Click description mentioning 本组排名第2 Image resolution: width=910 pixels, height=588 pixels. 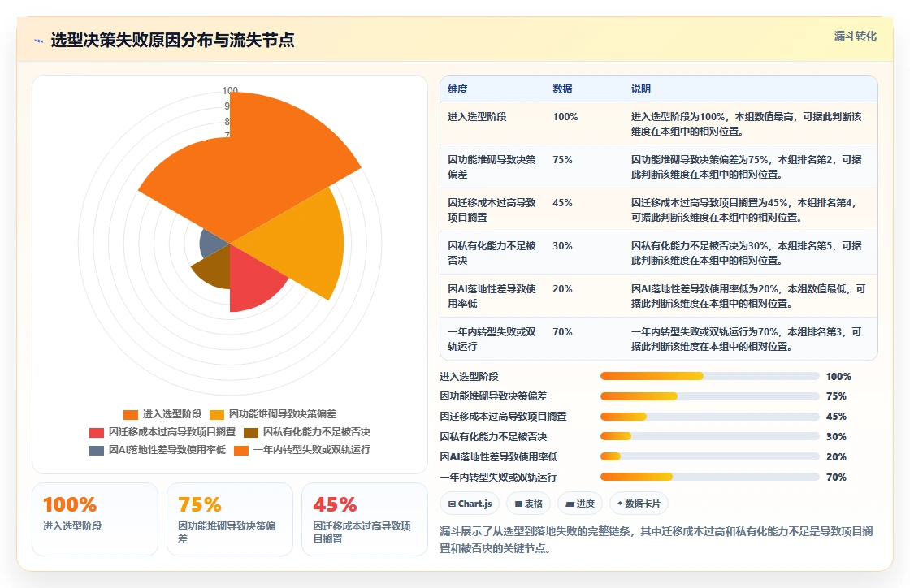tap(747, 167)
